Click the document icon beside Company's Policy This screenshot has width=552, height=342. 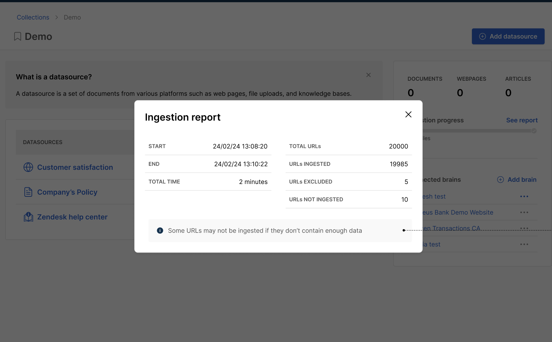[28, 192]
